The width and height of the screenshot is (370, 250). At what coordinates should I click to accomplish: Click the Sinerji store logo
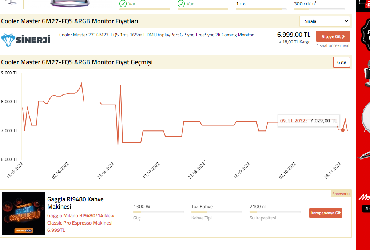pos(25,39)
